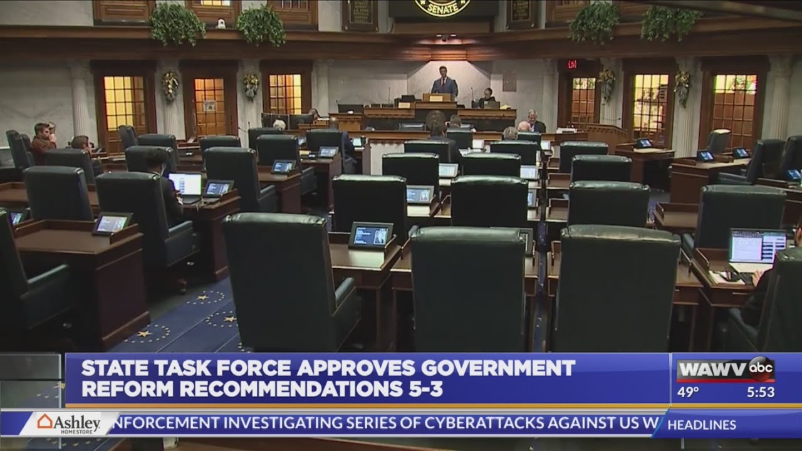Viewport: 802px width, 451px height.
Task: Click the WAWV abc station logo
Action: click(726, 370)
